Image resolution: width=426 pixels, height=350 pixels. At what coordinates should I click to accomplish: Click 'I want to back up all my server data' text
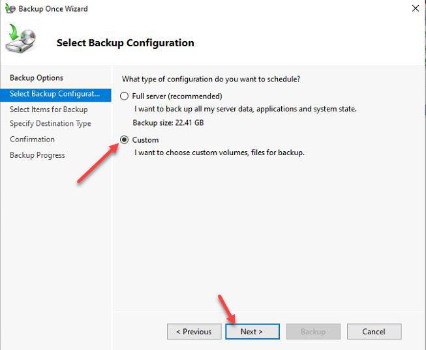click(x=245, y=109)
